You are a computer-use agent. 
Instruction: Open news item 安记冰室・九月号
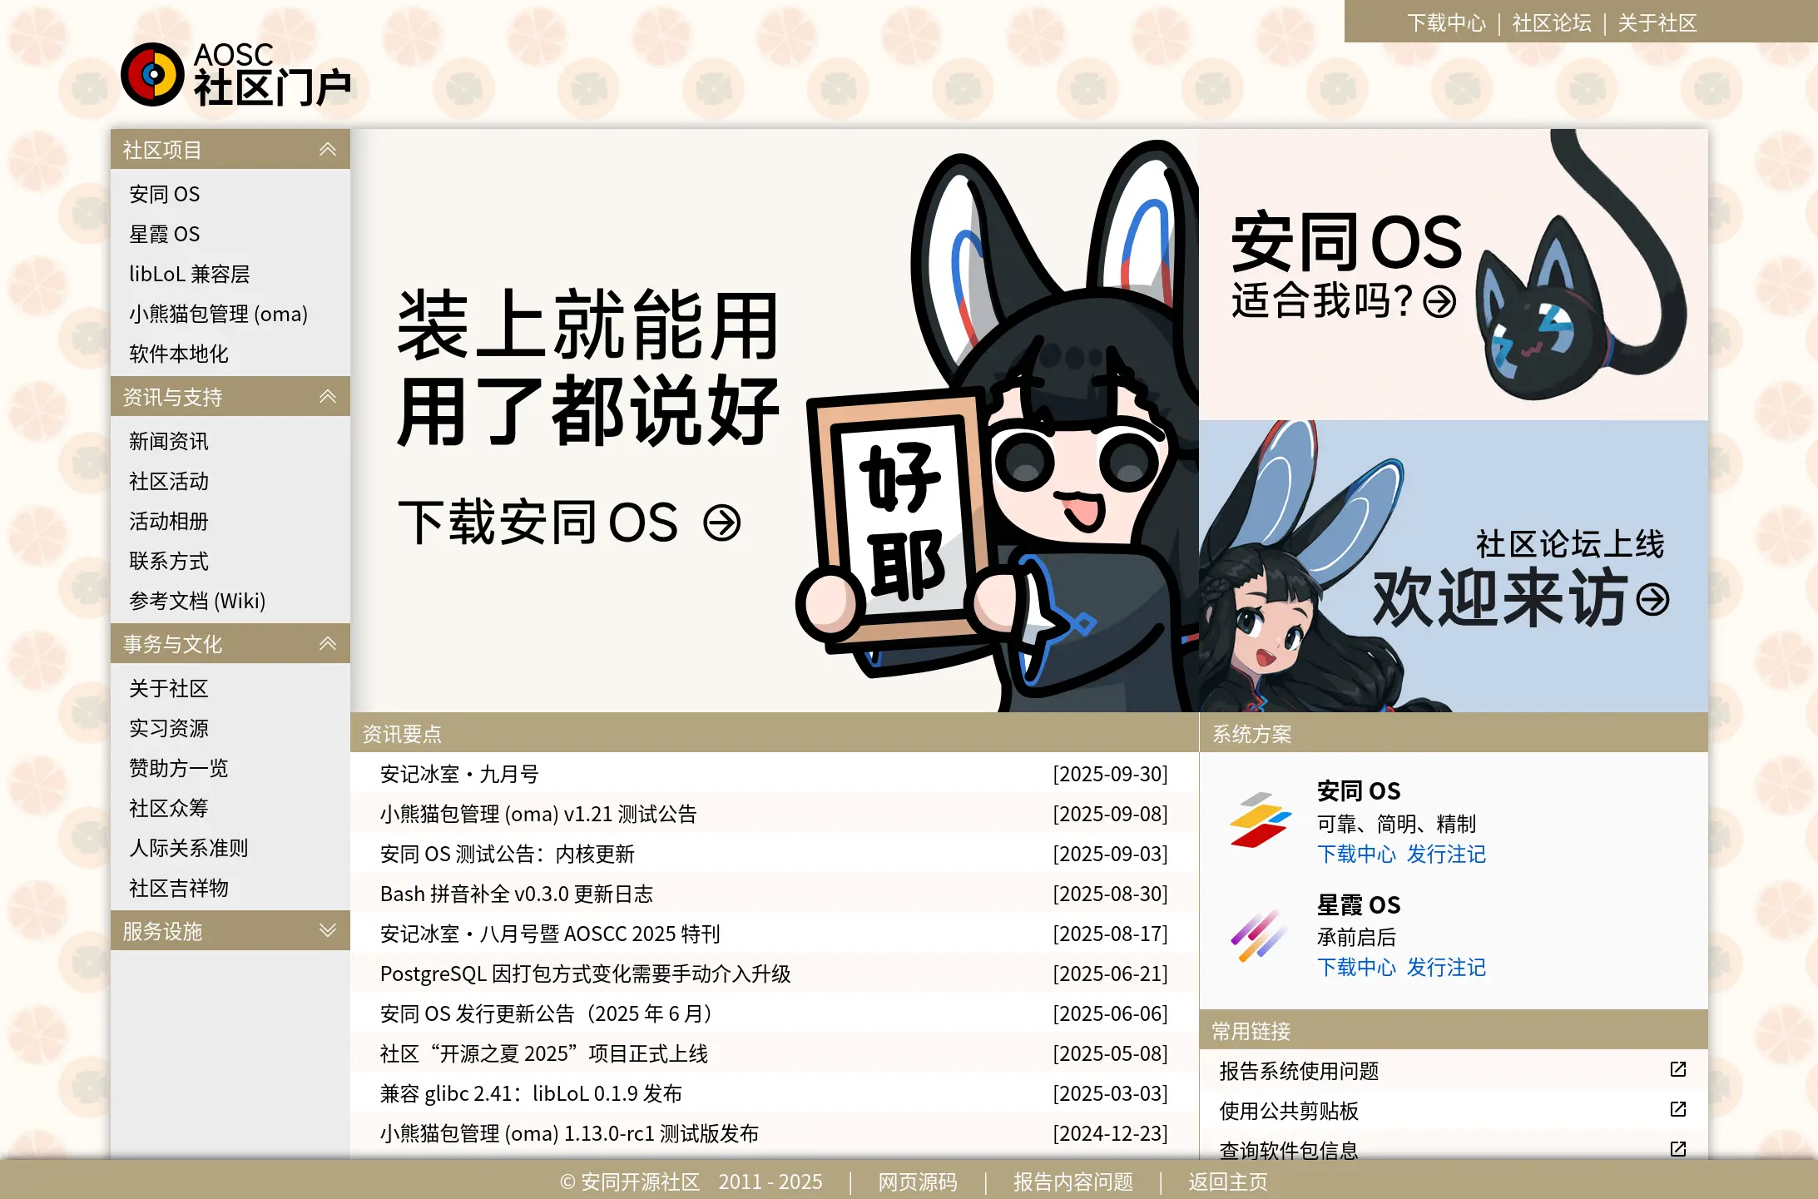(x=459, y=774)
